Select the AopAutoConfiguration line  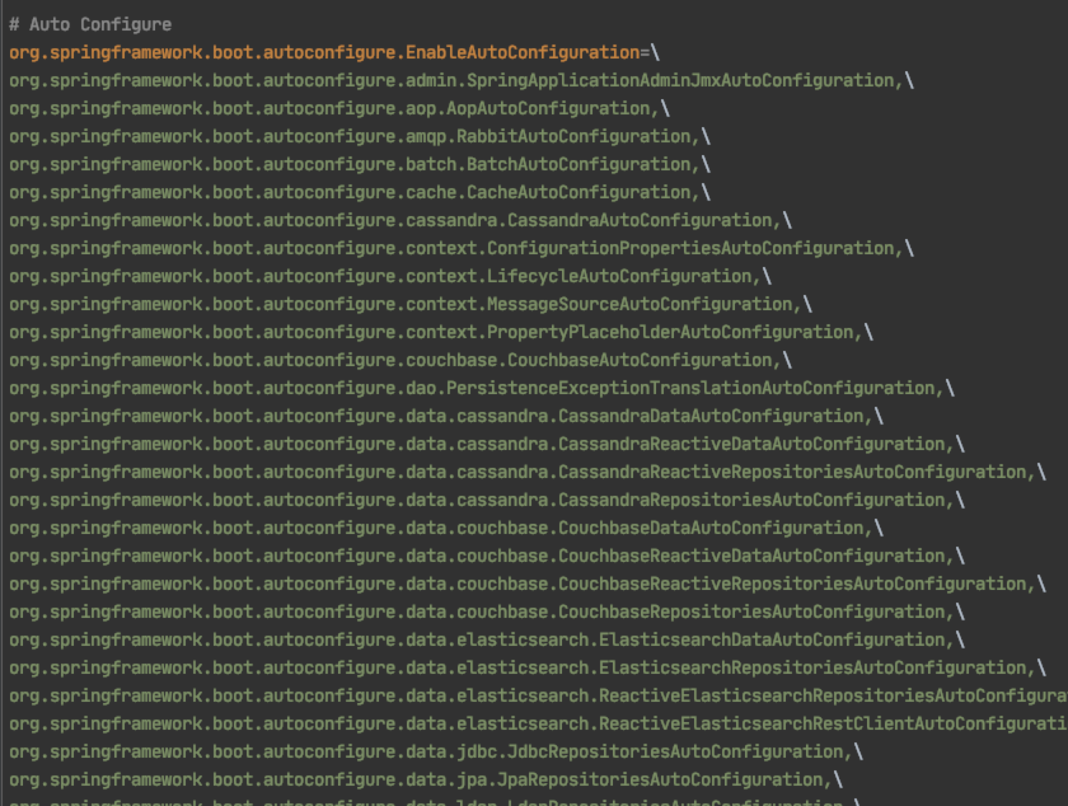[339, 109]
